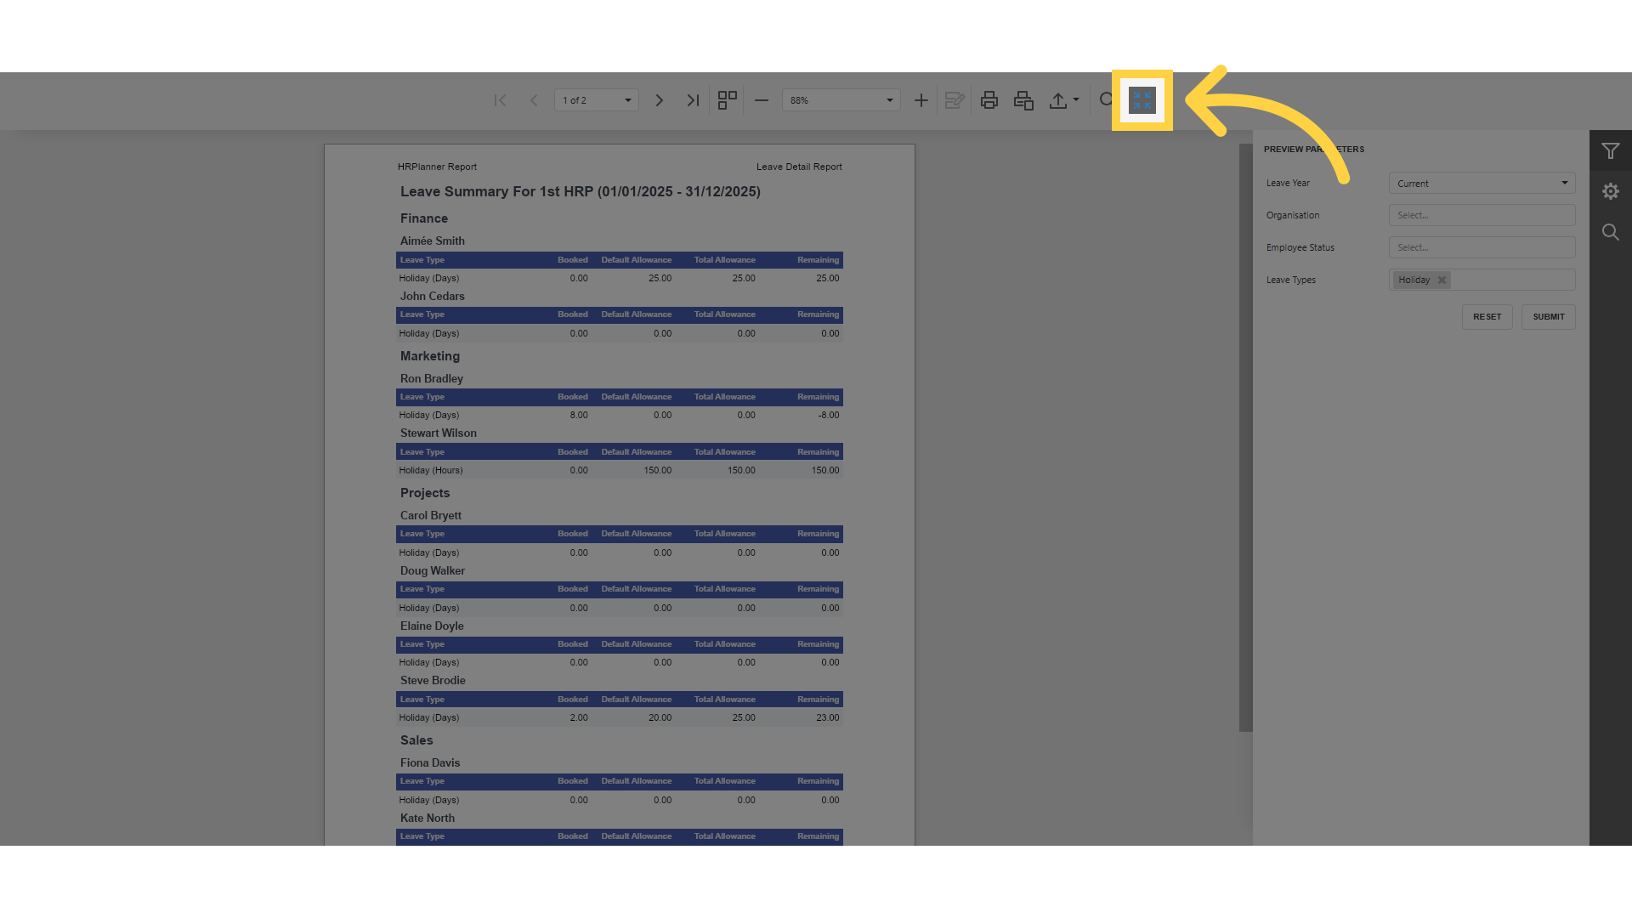Click the Holiday (Hours) leave type cell

coord(431,470)
